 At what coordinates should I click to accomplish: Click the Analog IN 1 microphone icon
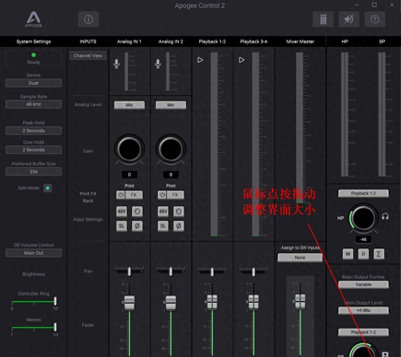[117, 63]
